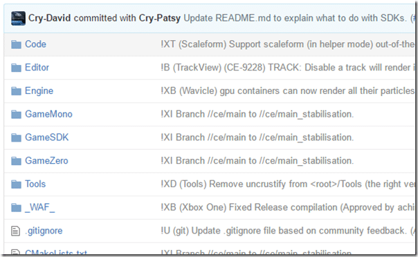Click the GameMono folder icon

16,115
